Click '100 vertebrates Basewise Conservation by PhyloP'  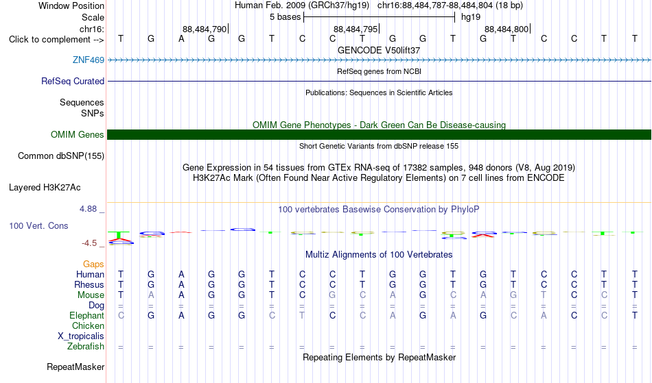tap(379, 210)
